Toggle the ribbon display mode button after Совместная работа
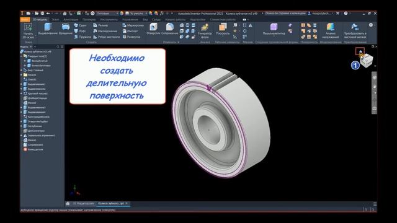The height and width of the screenshot is (223, 397). (245, 19)
